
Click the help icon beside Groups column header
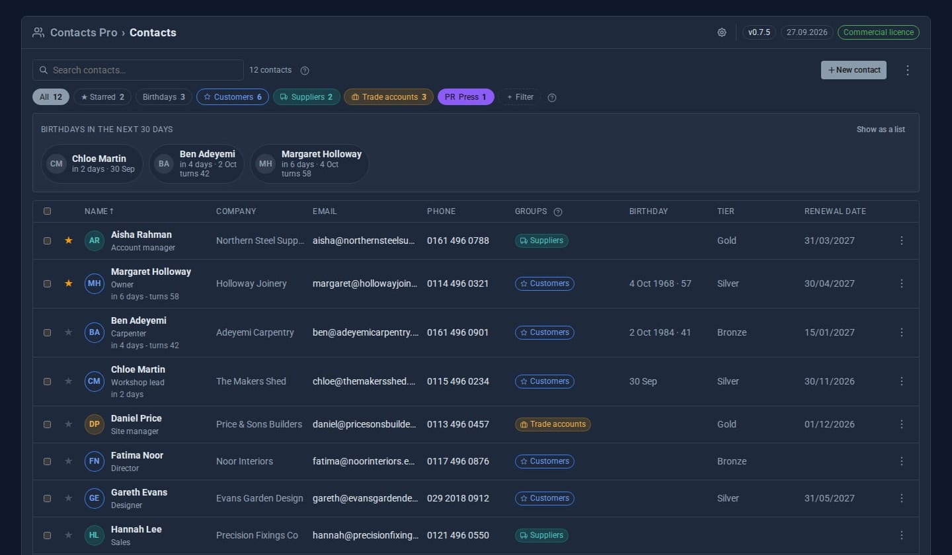558,211
